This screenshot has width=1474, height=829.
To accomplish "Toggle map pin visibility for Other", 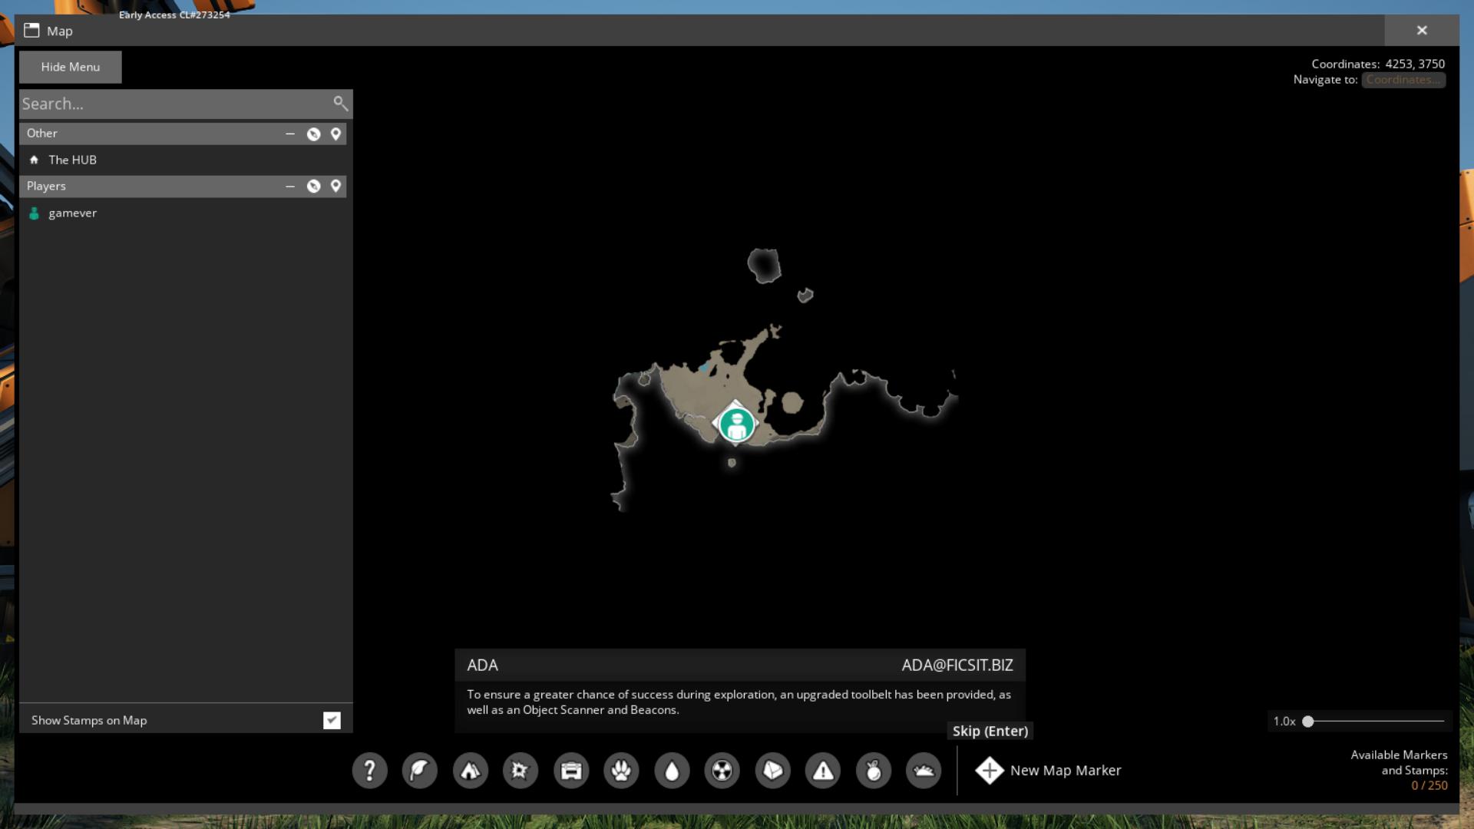I will click(x=335, y=134).
